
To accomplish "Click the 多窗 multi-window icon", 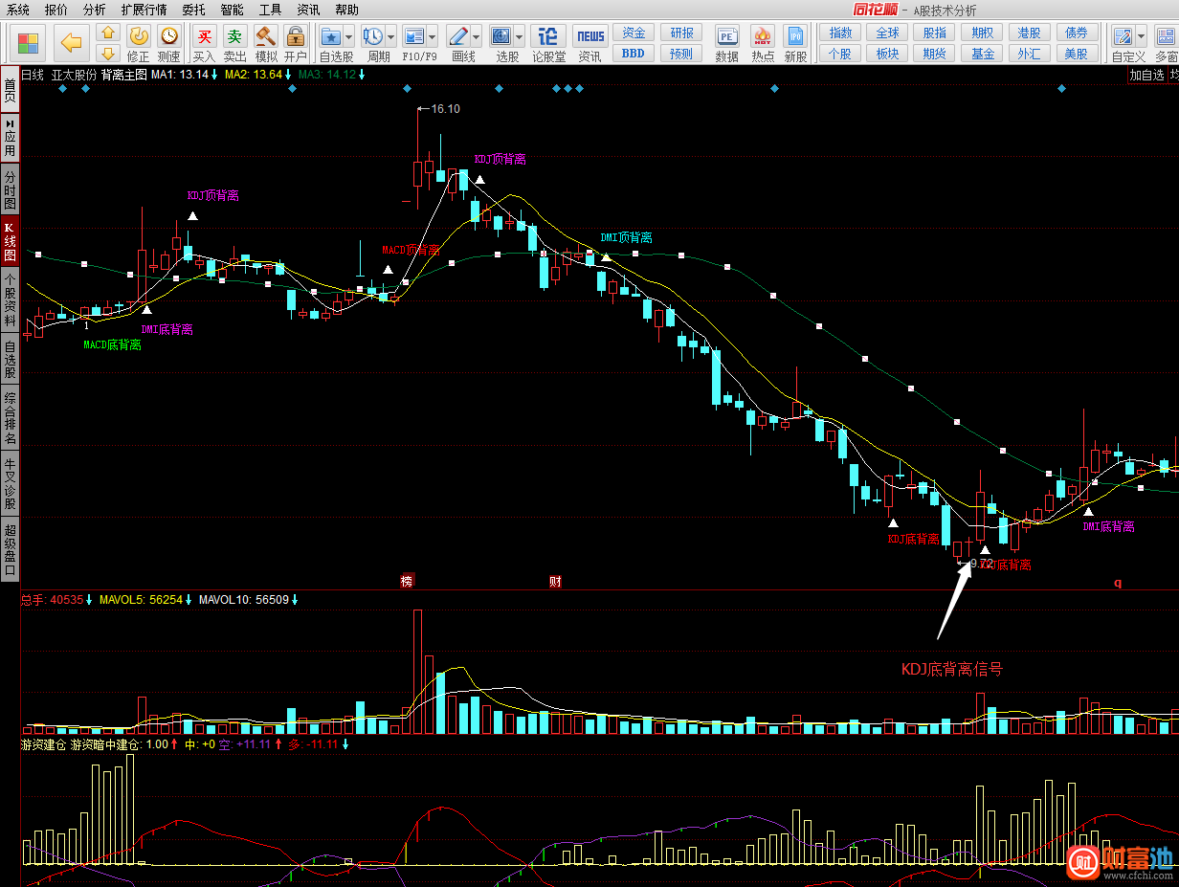I will 1164,37.
